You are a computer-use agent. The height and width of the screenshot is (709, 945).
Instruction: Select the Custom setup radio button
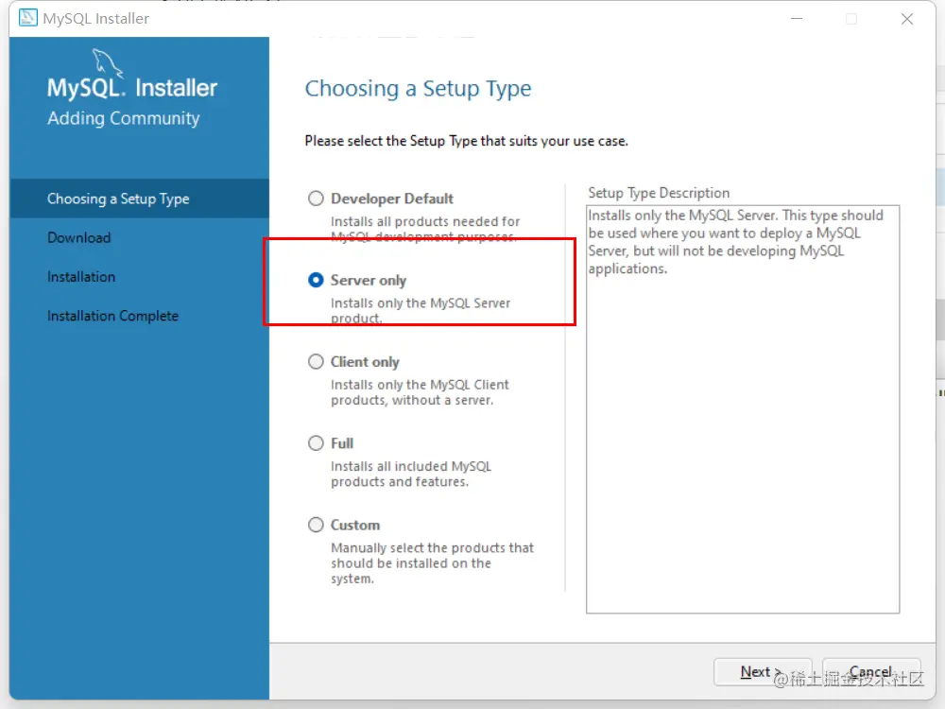[x=316, y=525]
